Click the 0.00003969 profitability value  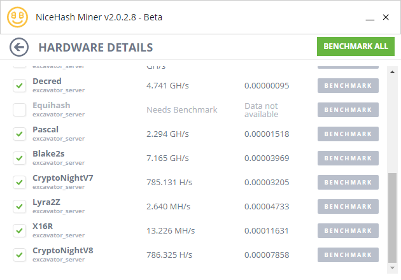267,158
